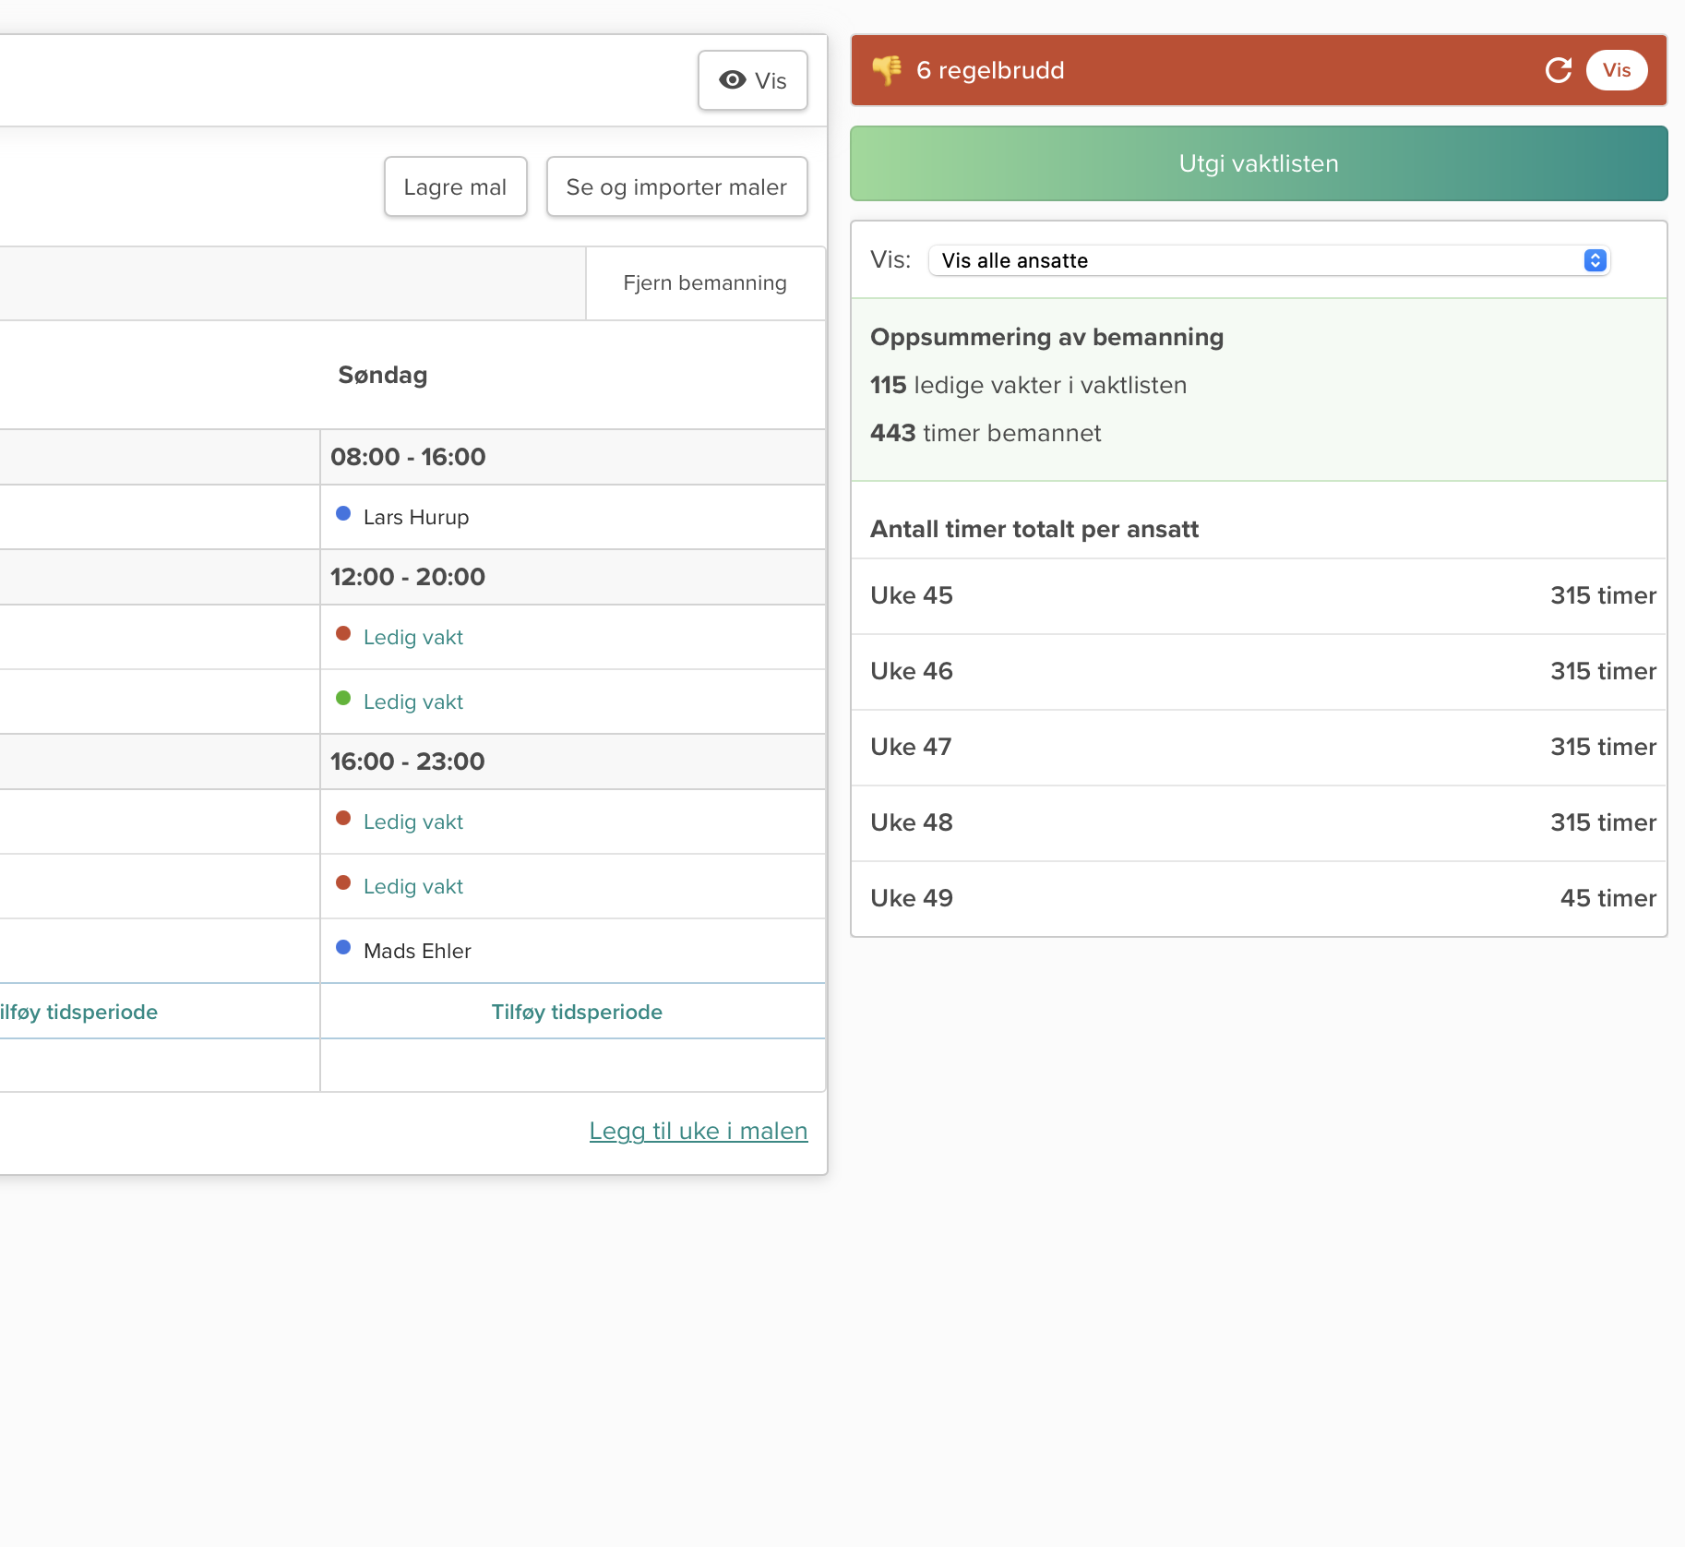Click Lagre mal button

[455, 187]
